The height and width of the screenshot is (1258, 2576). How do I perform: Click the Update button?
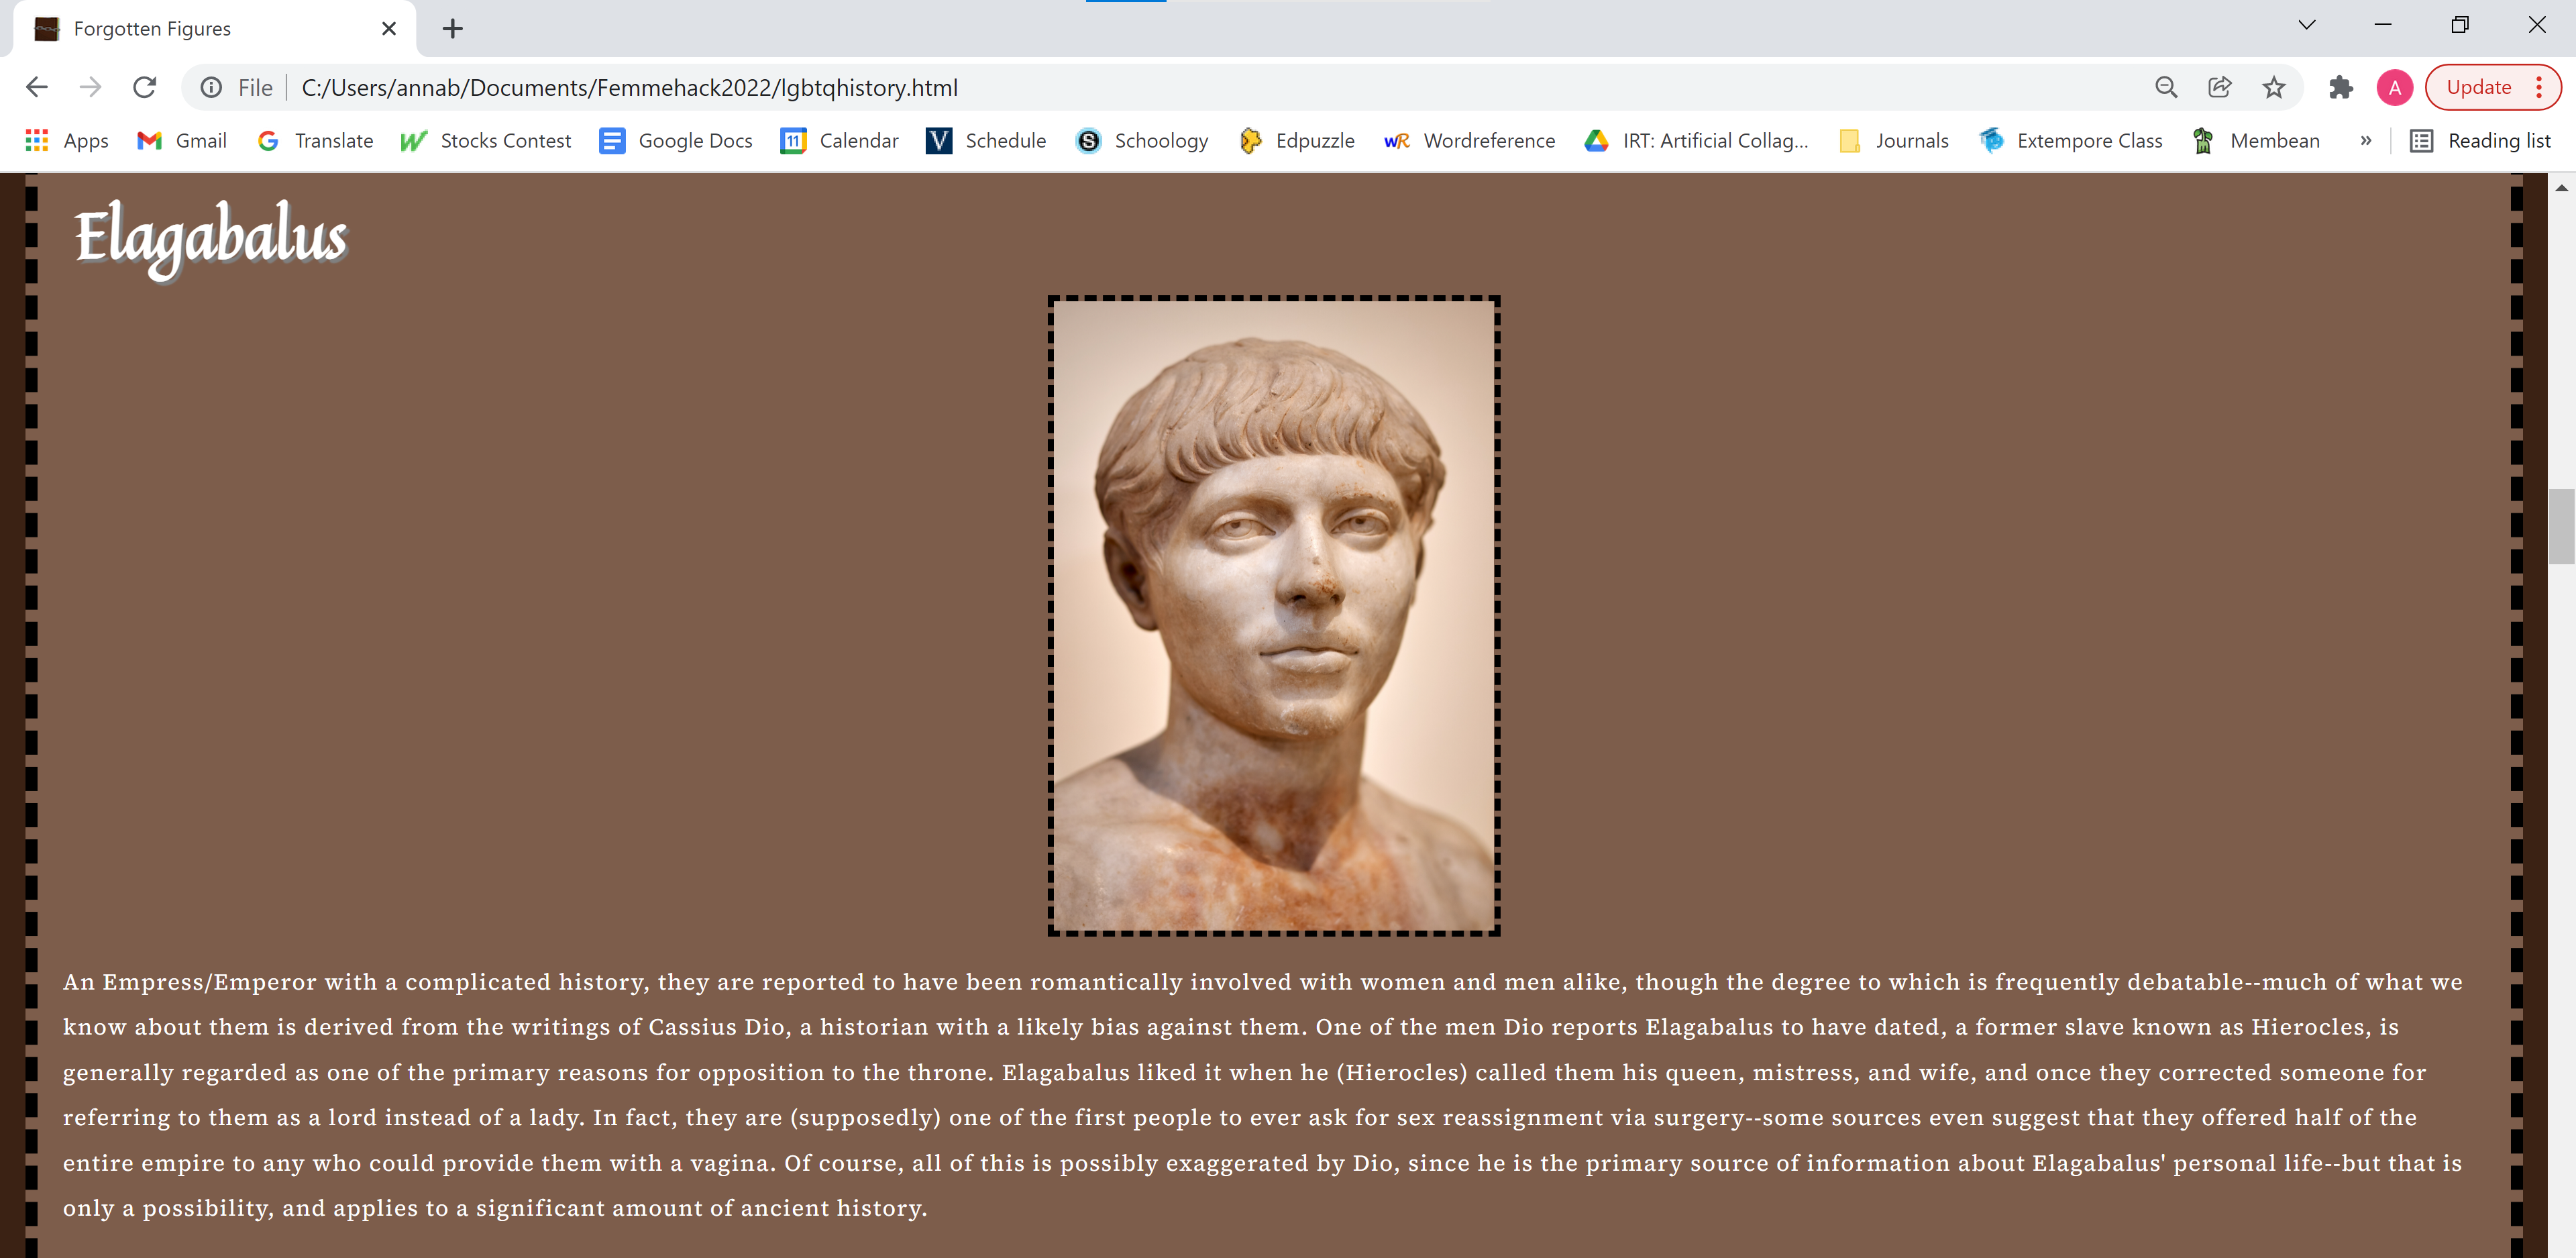[x=2480, y=87]
